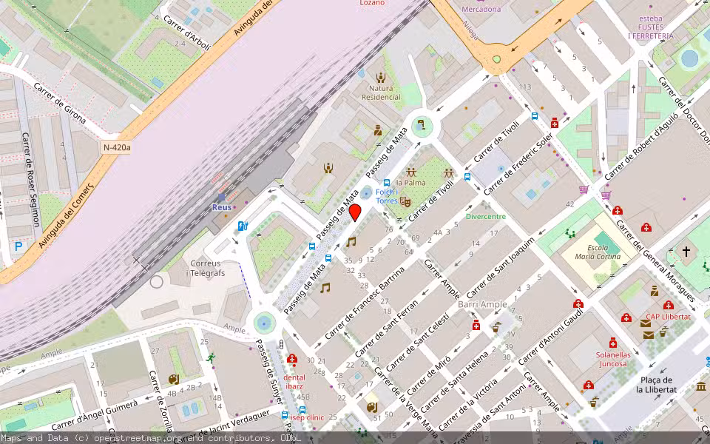Click the Carrer de Sant Joaquim label

coord(501,267)
